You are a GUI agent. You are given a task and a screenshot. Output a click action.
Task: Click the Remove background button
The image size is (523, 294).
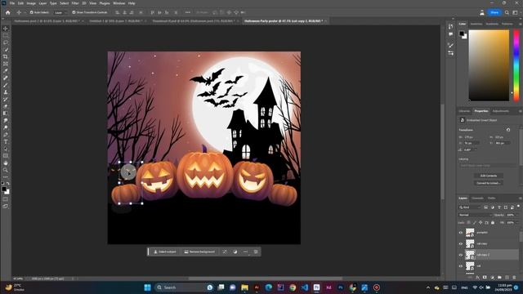(199, 252)
